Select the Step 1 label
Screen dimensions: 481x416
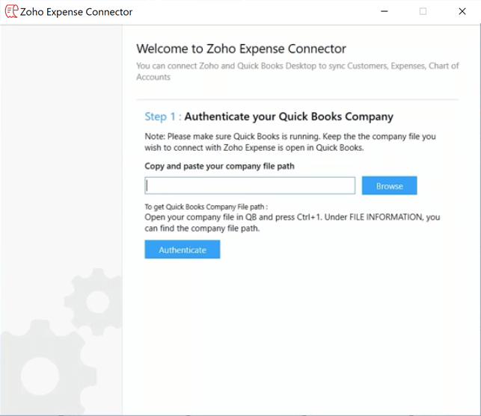(x=162, y=117)
